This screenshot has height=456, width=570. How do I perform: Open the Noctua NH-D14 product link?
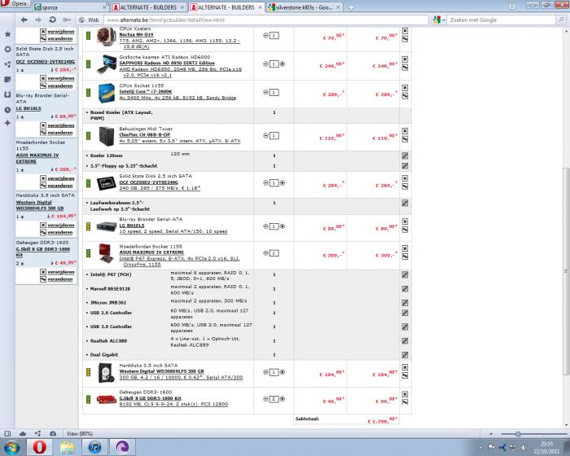(x=136, y=34)
